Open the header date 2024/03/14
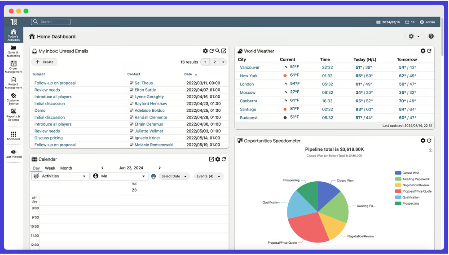449x255 pixels. point(388,22)
